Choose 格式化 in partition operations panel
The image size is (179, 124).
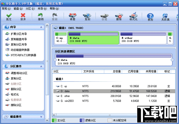tap(12, 95)
